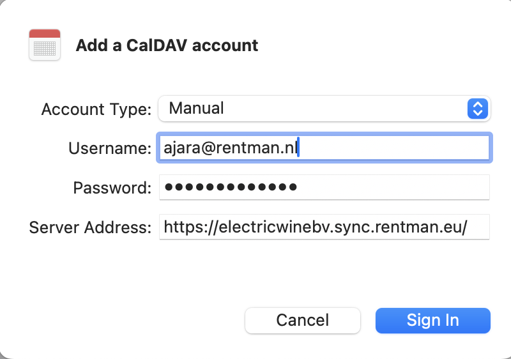Click the blue Sign In button
The image size is (511, 359).
(x=433, y=321)
